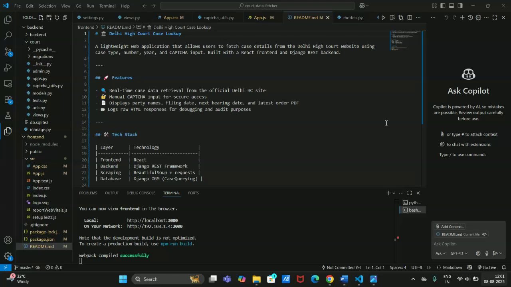This screenshot has height=287, width=511.
Task: Open new terminal launch profile dropdown
Action: click(394, 193)
